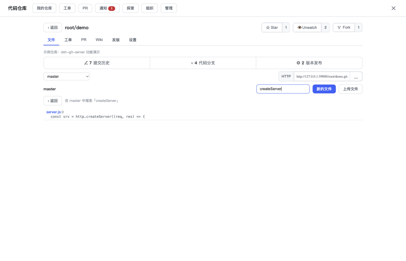406x261 pixels.
Task: Click the repository description text
Action: click(x=72, y=52)
